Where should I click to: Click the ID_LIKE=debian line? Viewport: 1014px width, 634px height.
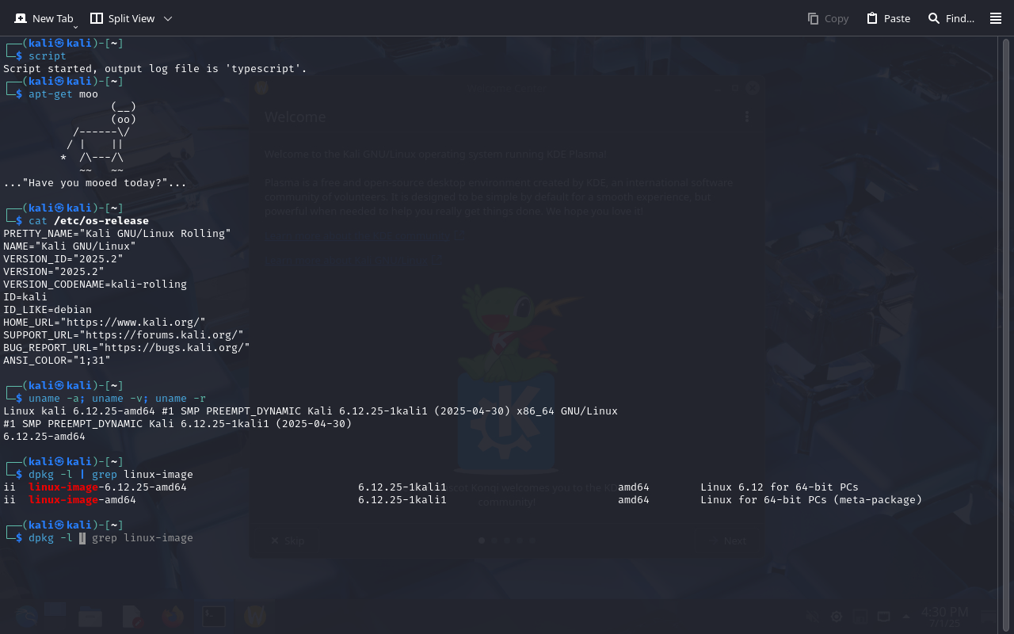[48, 310]
